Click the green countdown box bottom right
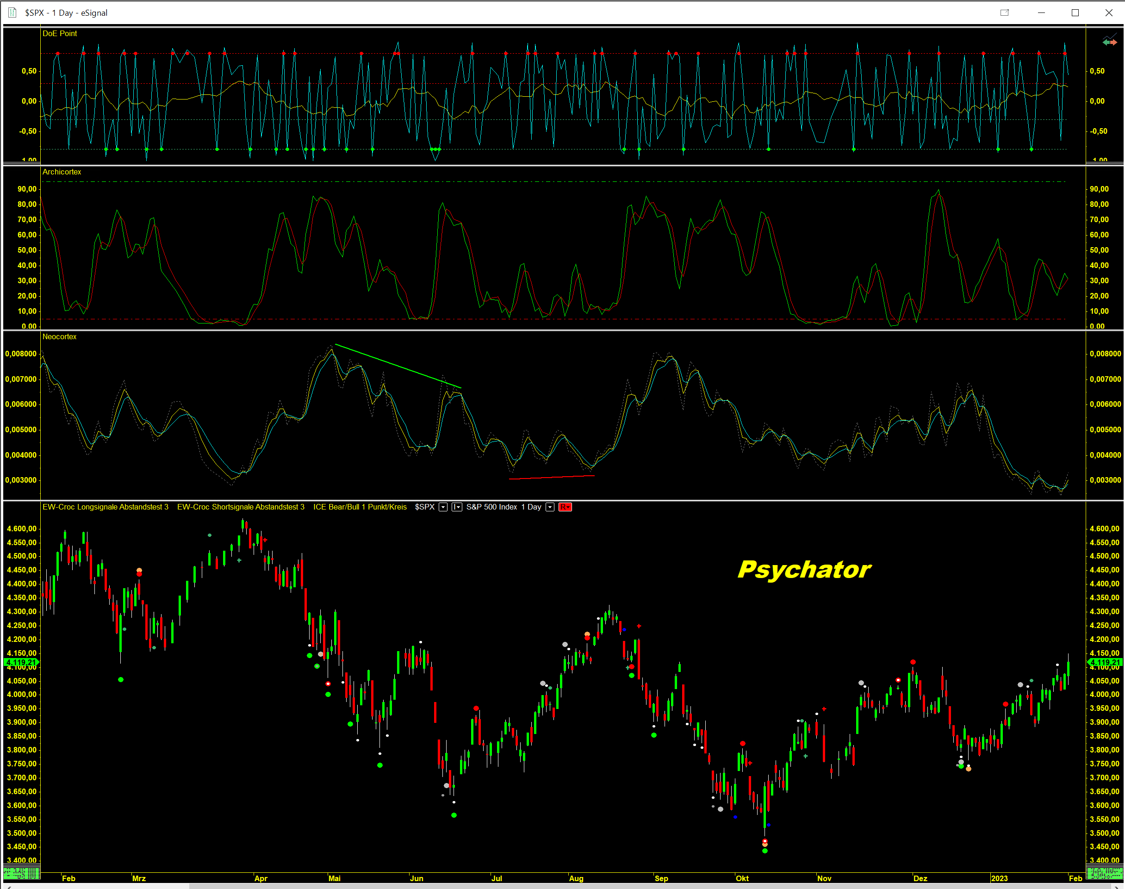Image resolution: width=1125 pixels, height=889 pixels. (1105, 872)
